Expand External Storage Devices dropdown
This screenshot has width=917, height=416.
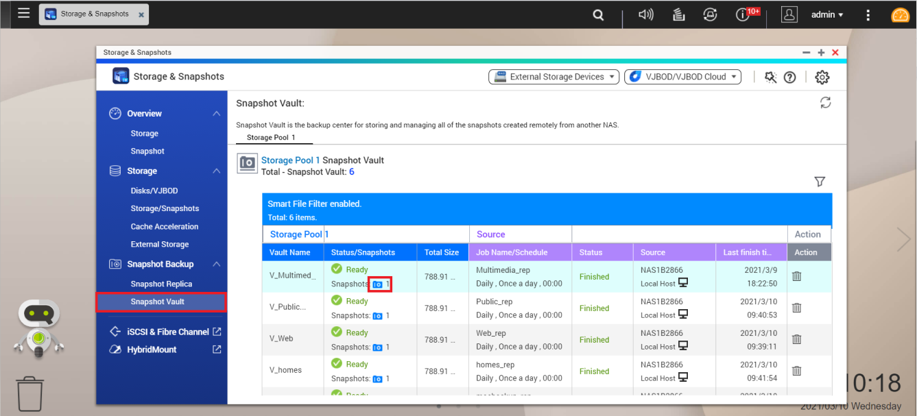click(x=553, y=77)
